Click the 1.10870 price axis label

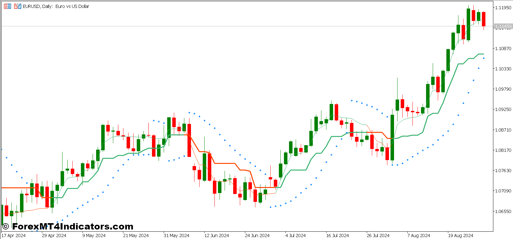click(503, 48)
